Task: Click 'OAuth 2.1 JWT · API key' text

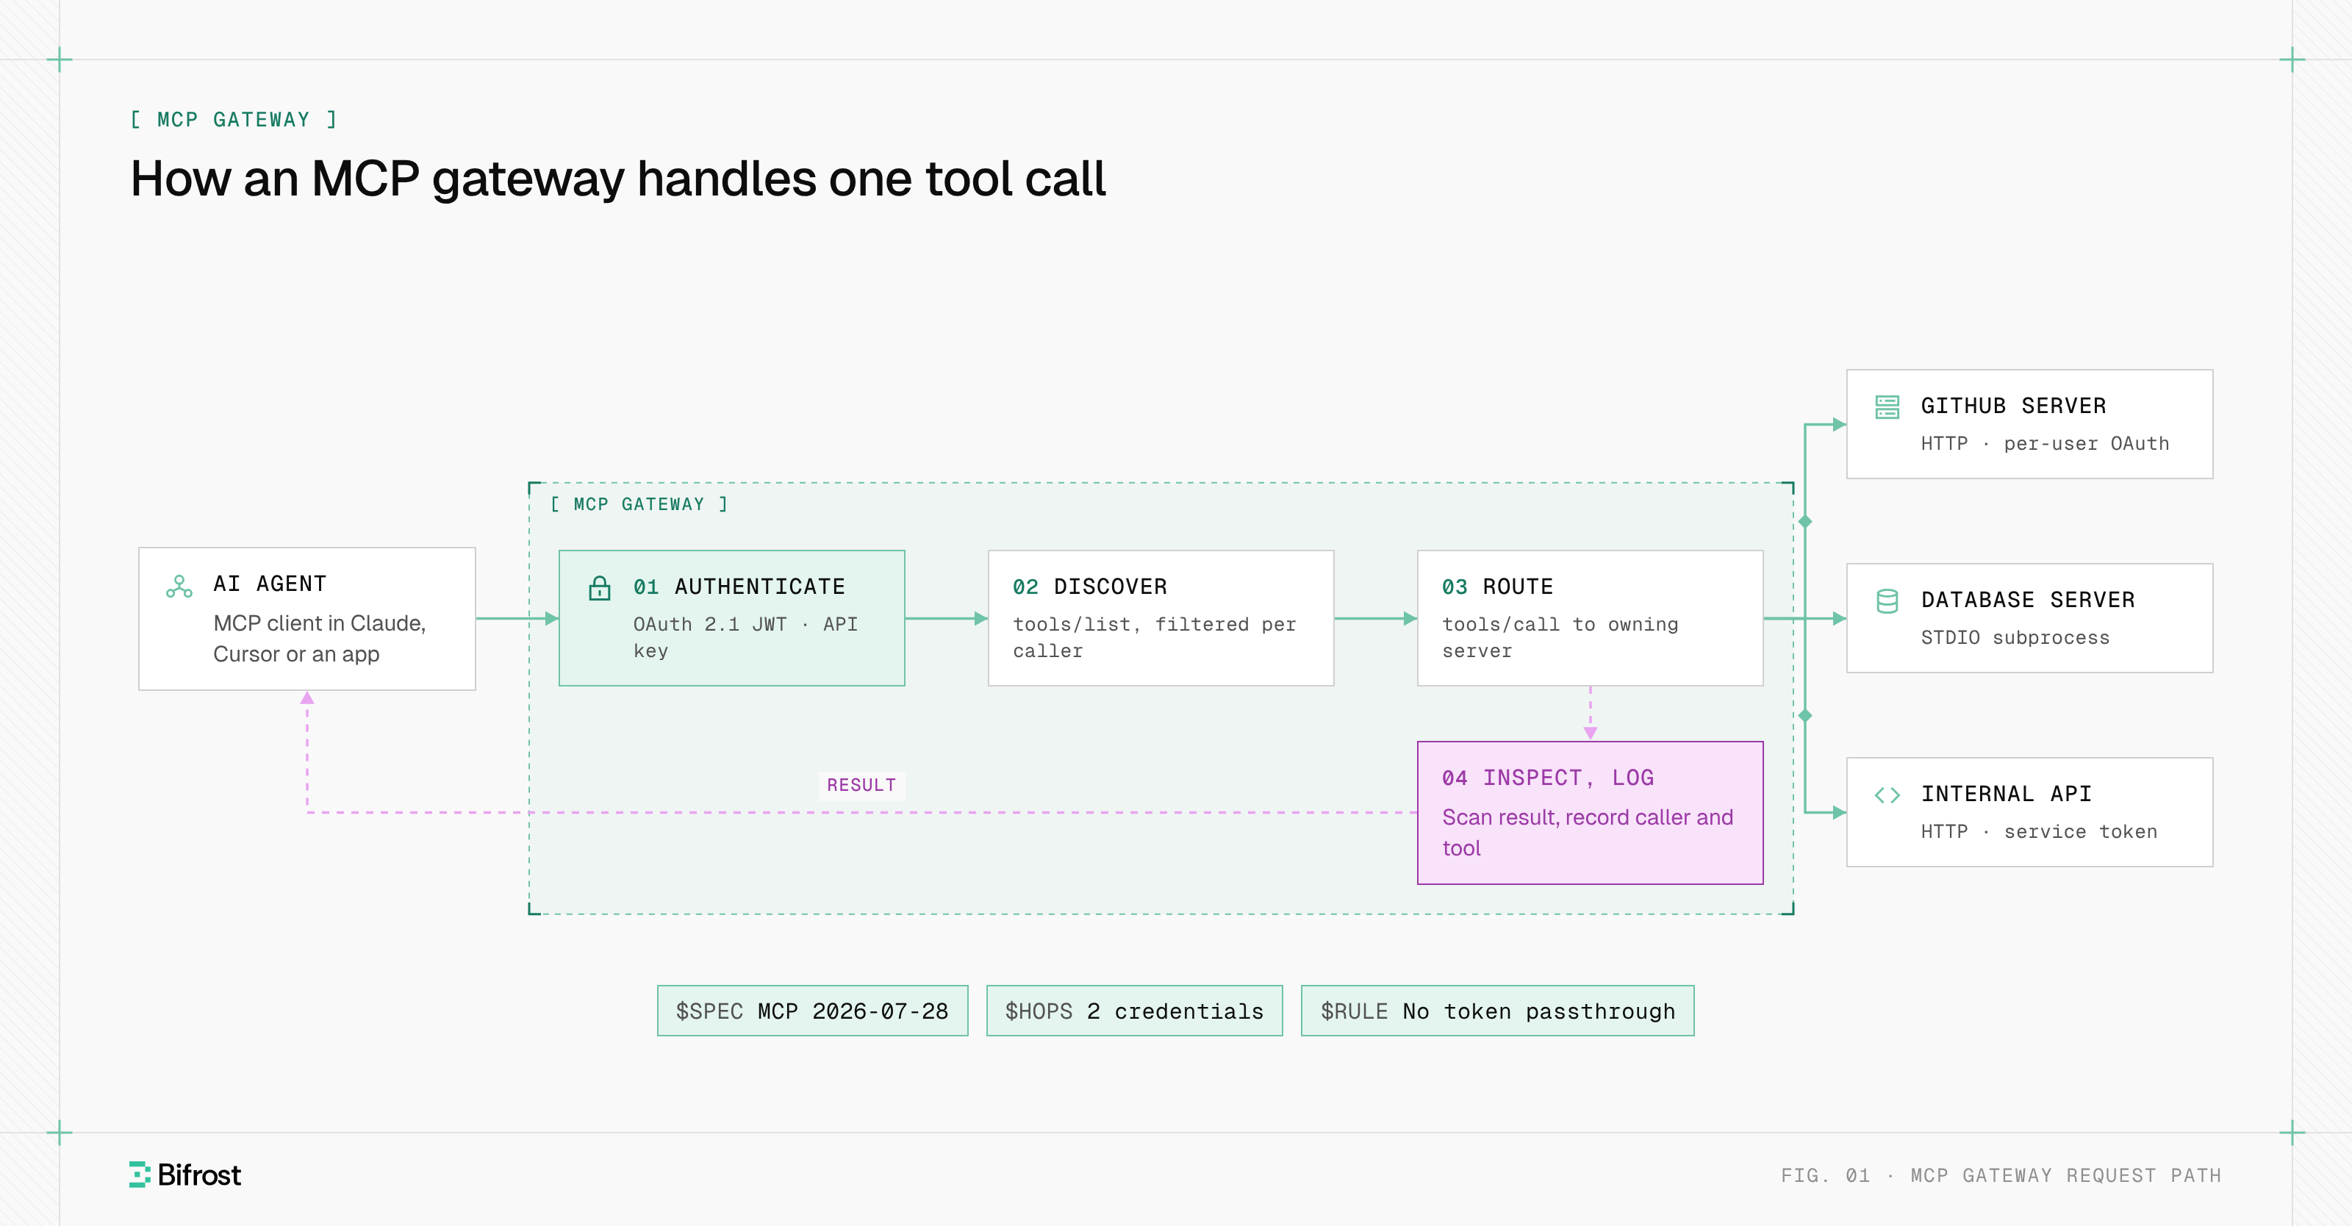Action: [x=745, y=637]
